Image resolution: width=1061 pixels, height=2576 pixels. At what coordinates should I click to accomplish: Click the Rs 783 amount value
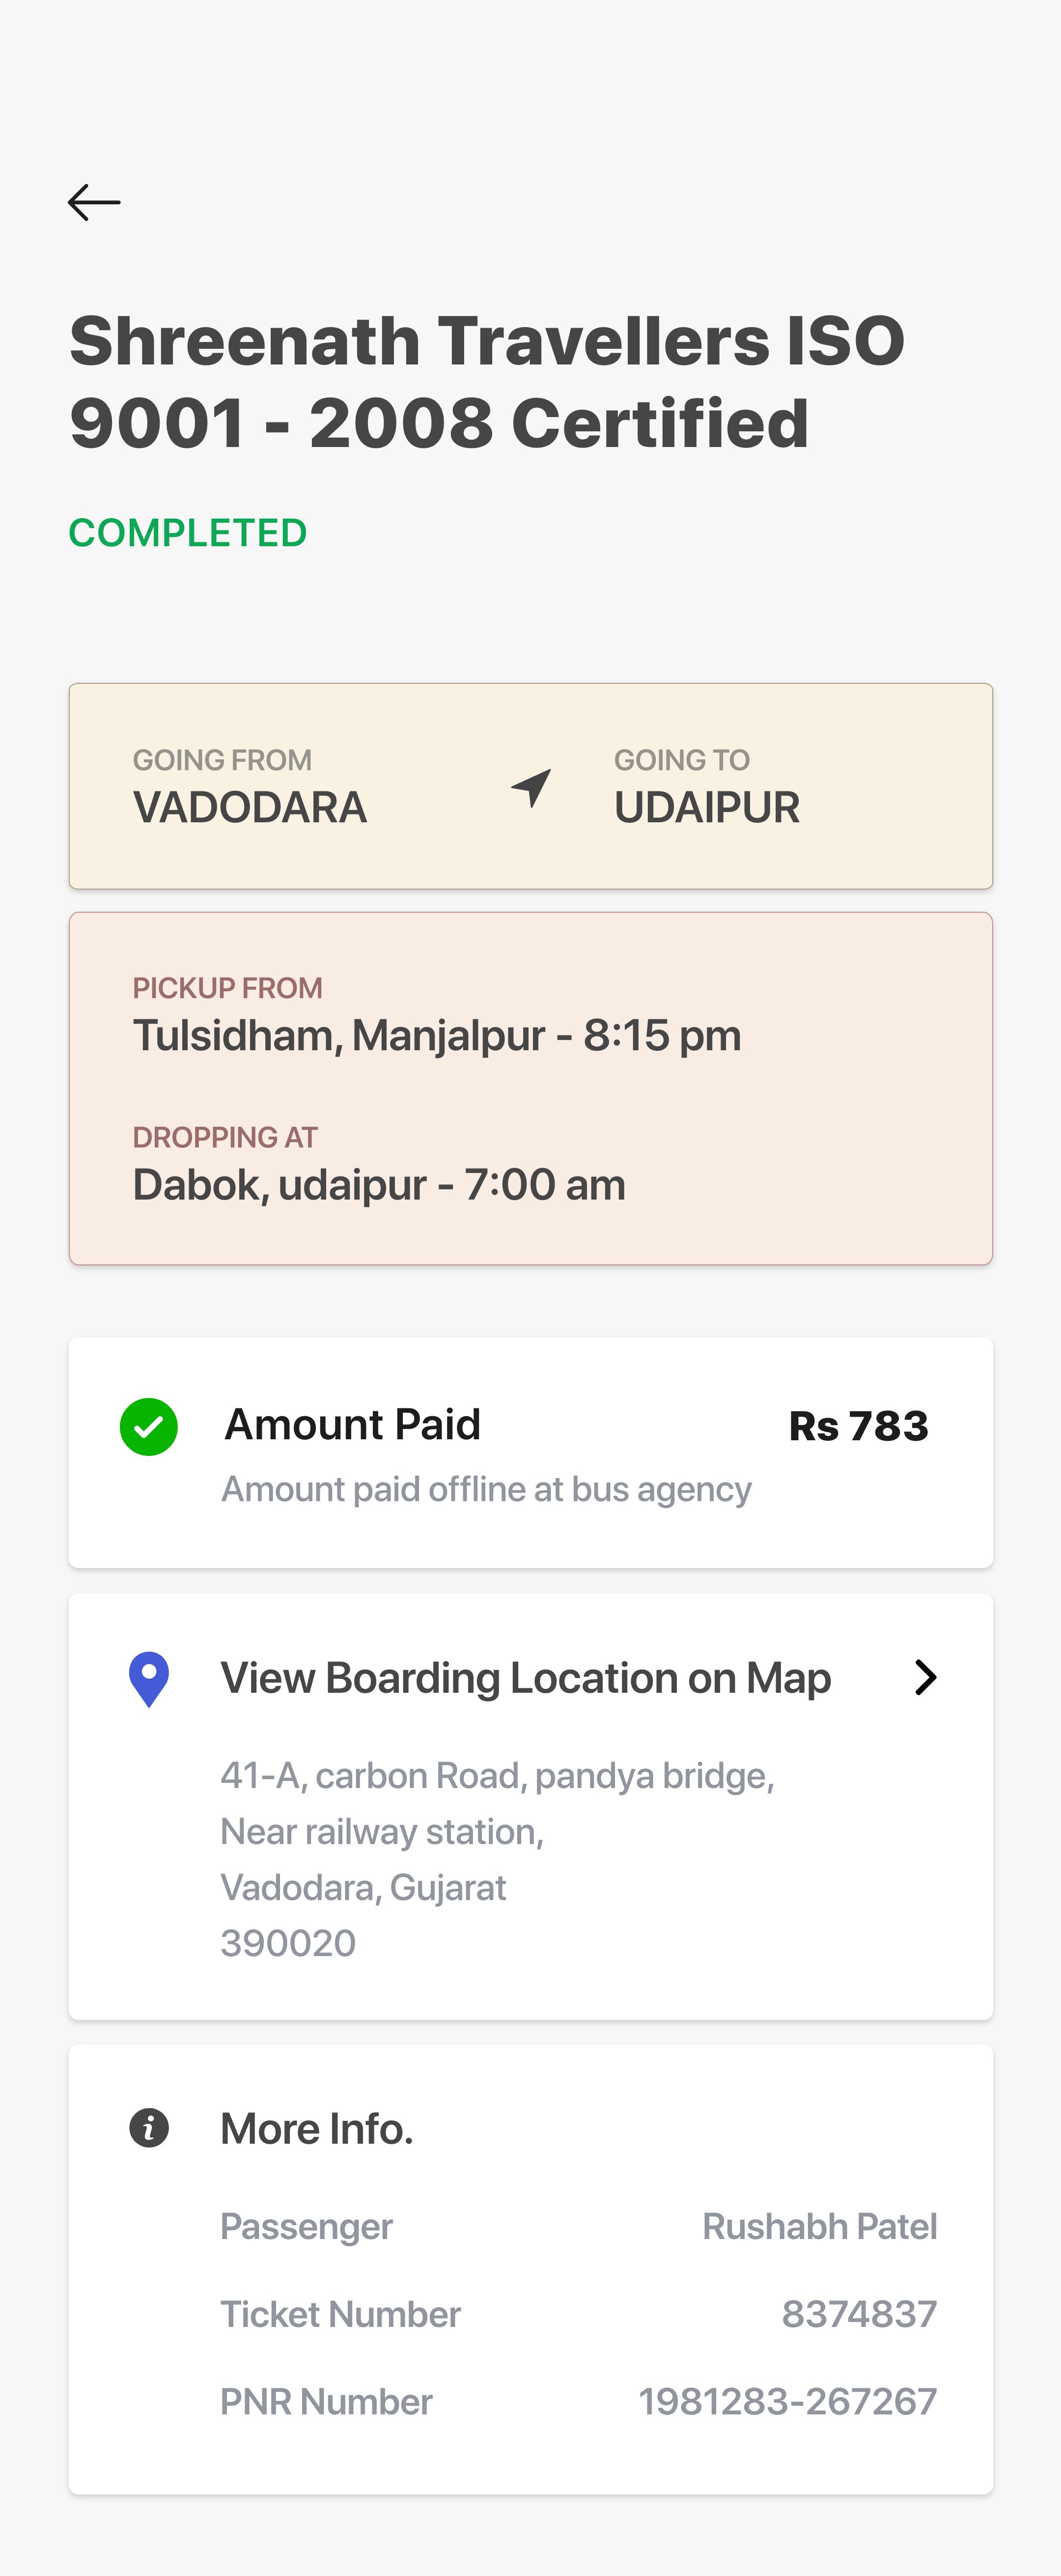858,1426
